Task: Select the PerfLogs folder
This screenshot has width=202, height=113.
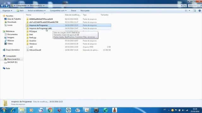Action: click(x=33, y=38)
